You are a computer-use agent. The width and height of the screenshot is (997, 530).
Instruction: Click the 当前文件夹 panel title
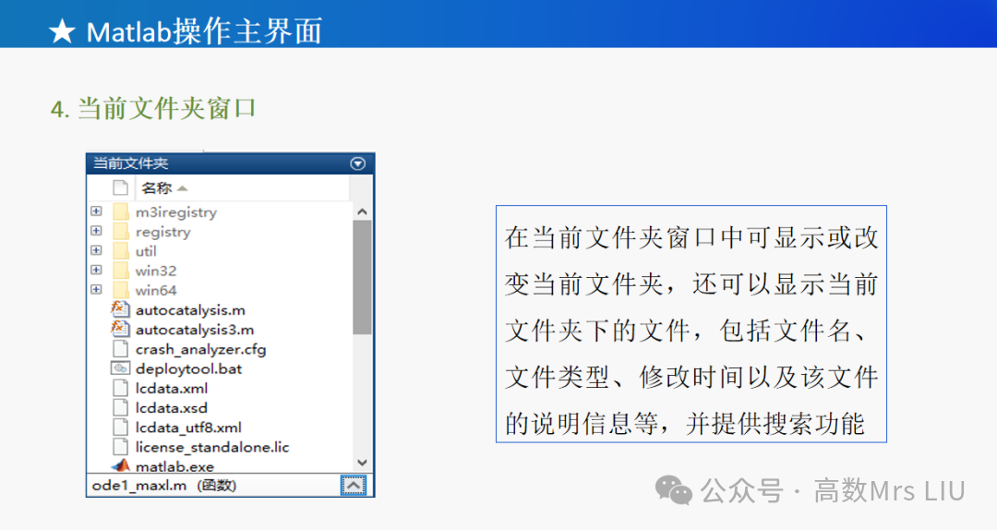(130, 163)
